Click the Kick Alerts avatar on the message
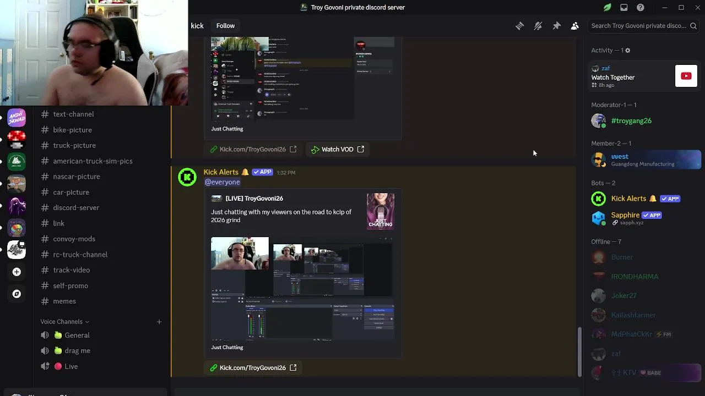Screen dimensions: 705x396 tap(187, 178)
